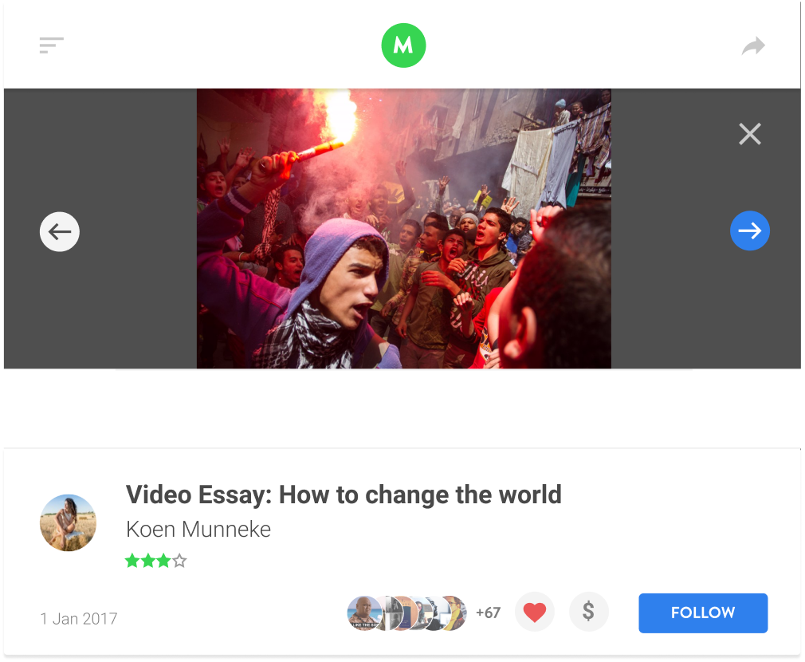
Task: Advance to the next image
Action: tap(749, 231)
